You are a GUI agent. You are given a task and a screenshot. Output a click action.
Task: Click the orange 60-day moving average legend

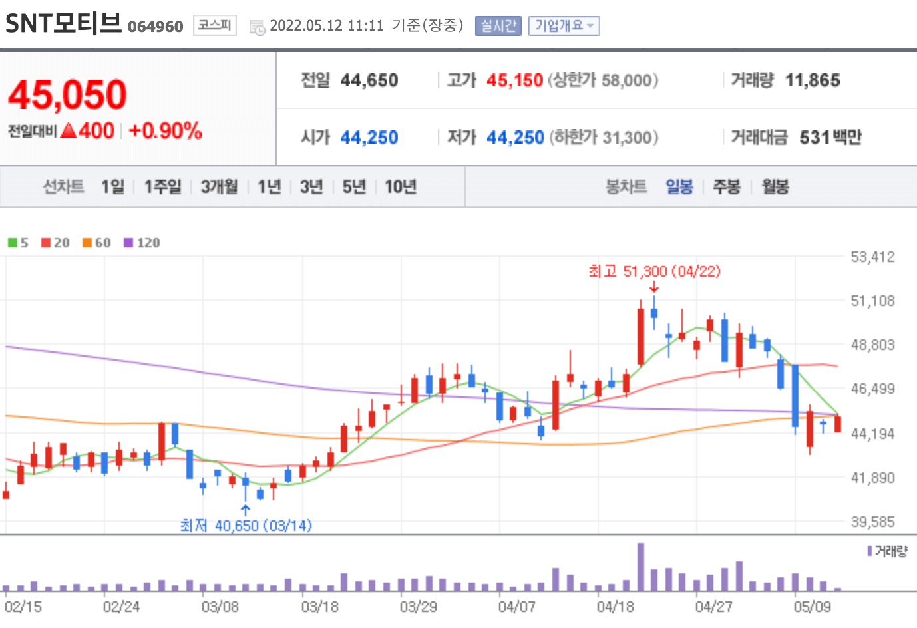[x=96, y=243]
